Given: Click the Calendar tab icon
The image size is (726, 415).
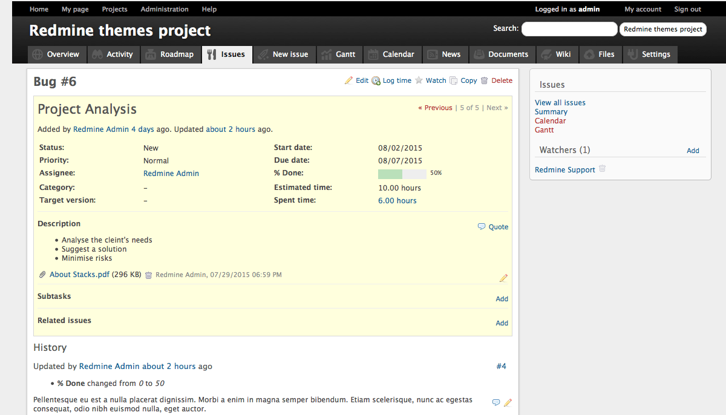Looking at the screenshot, I should coord(373,54).
